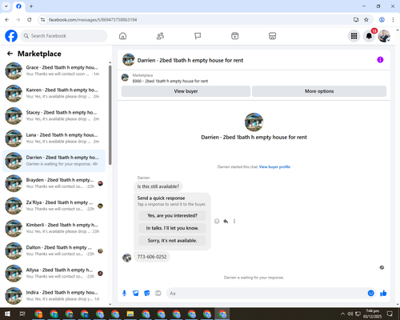Open Grace's conversation
The width and height of the screenshot is (400, 320).
point(54,70)
